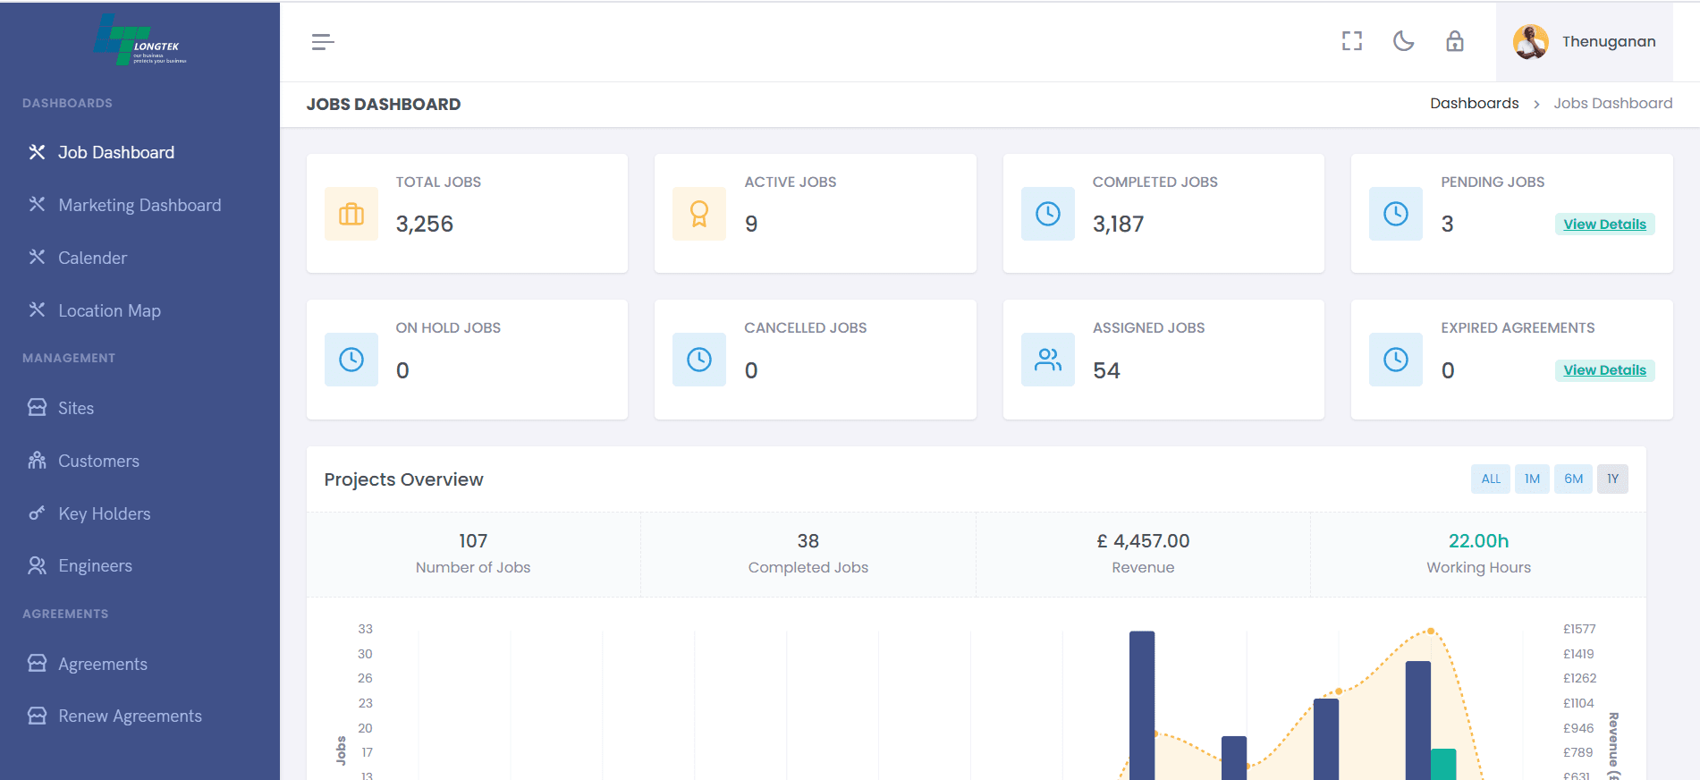
Task: Click Total Jobs briefcase icon
Action: point(351,214)
